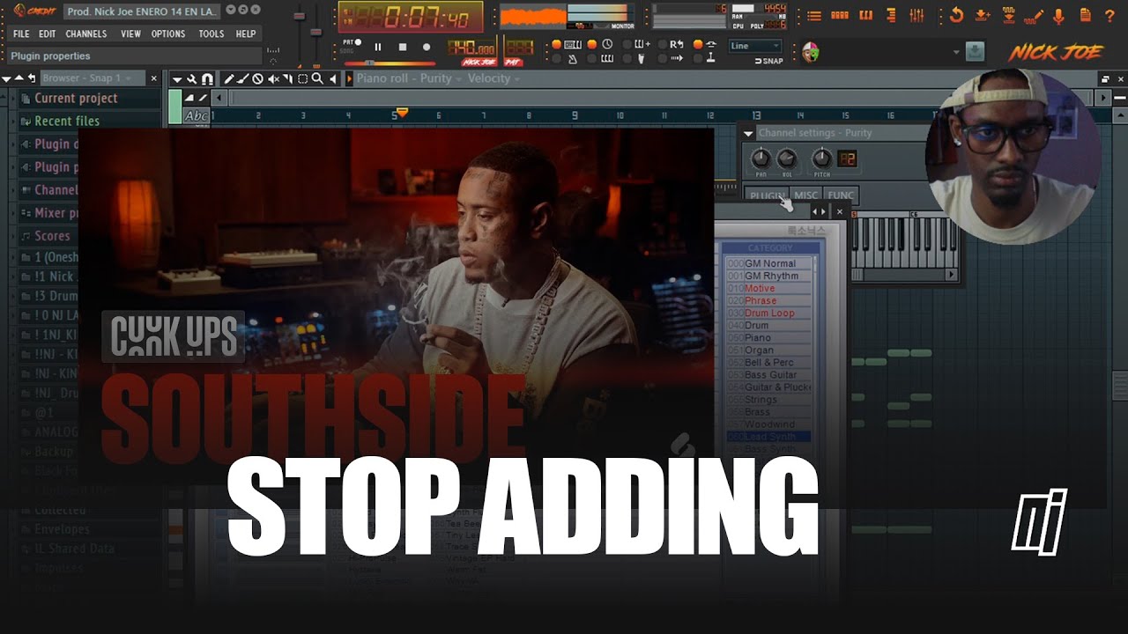Click the microphone one-click recording icon
This screenshot has height=634, width=1128.
1058,17
